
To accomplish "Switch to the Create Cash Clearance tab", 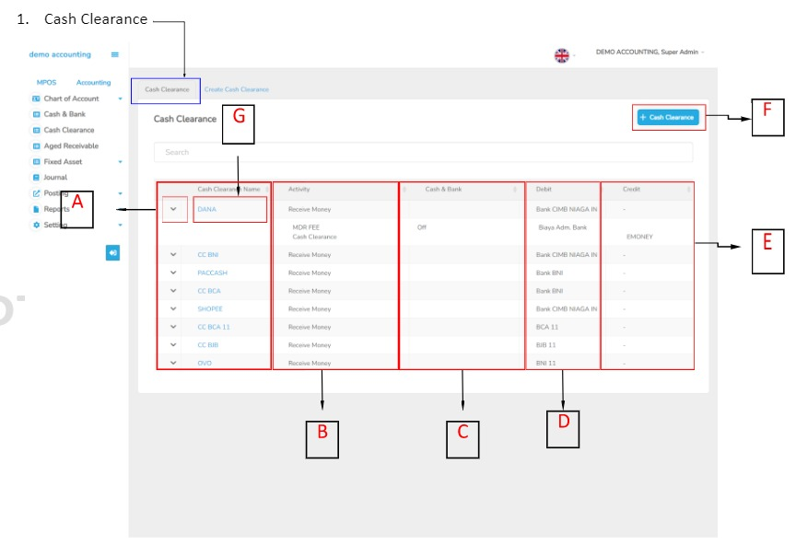I will pyautogui.click(x=237, y=90).
